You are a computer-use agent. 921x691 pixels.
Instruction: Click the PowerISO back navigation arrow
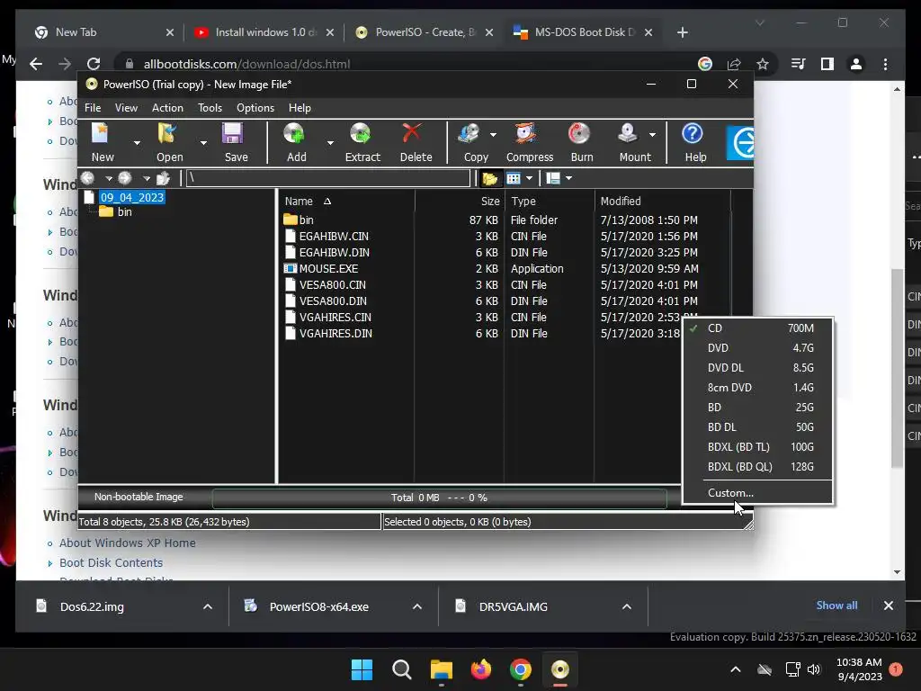point(88,178)
